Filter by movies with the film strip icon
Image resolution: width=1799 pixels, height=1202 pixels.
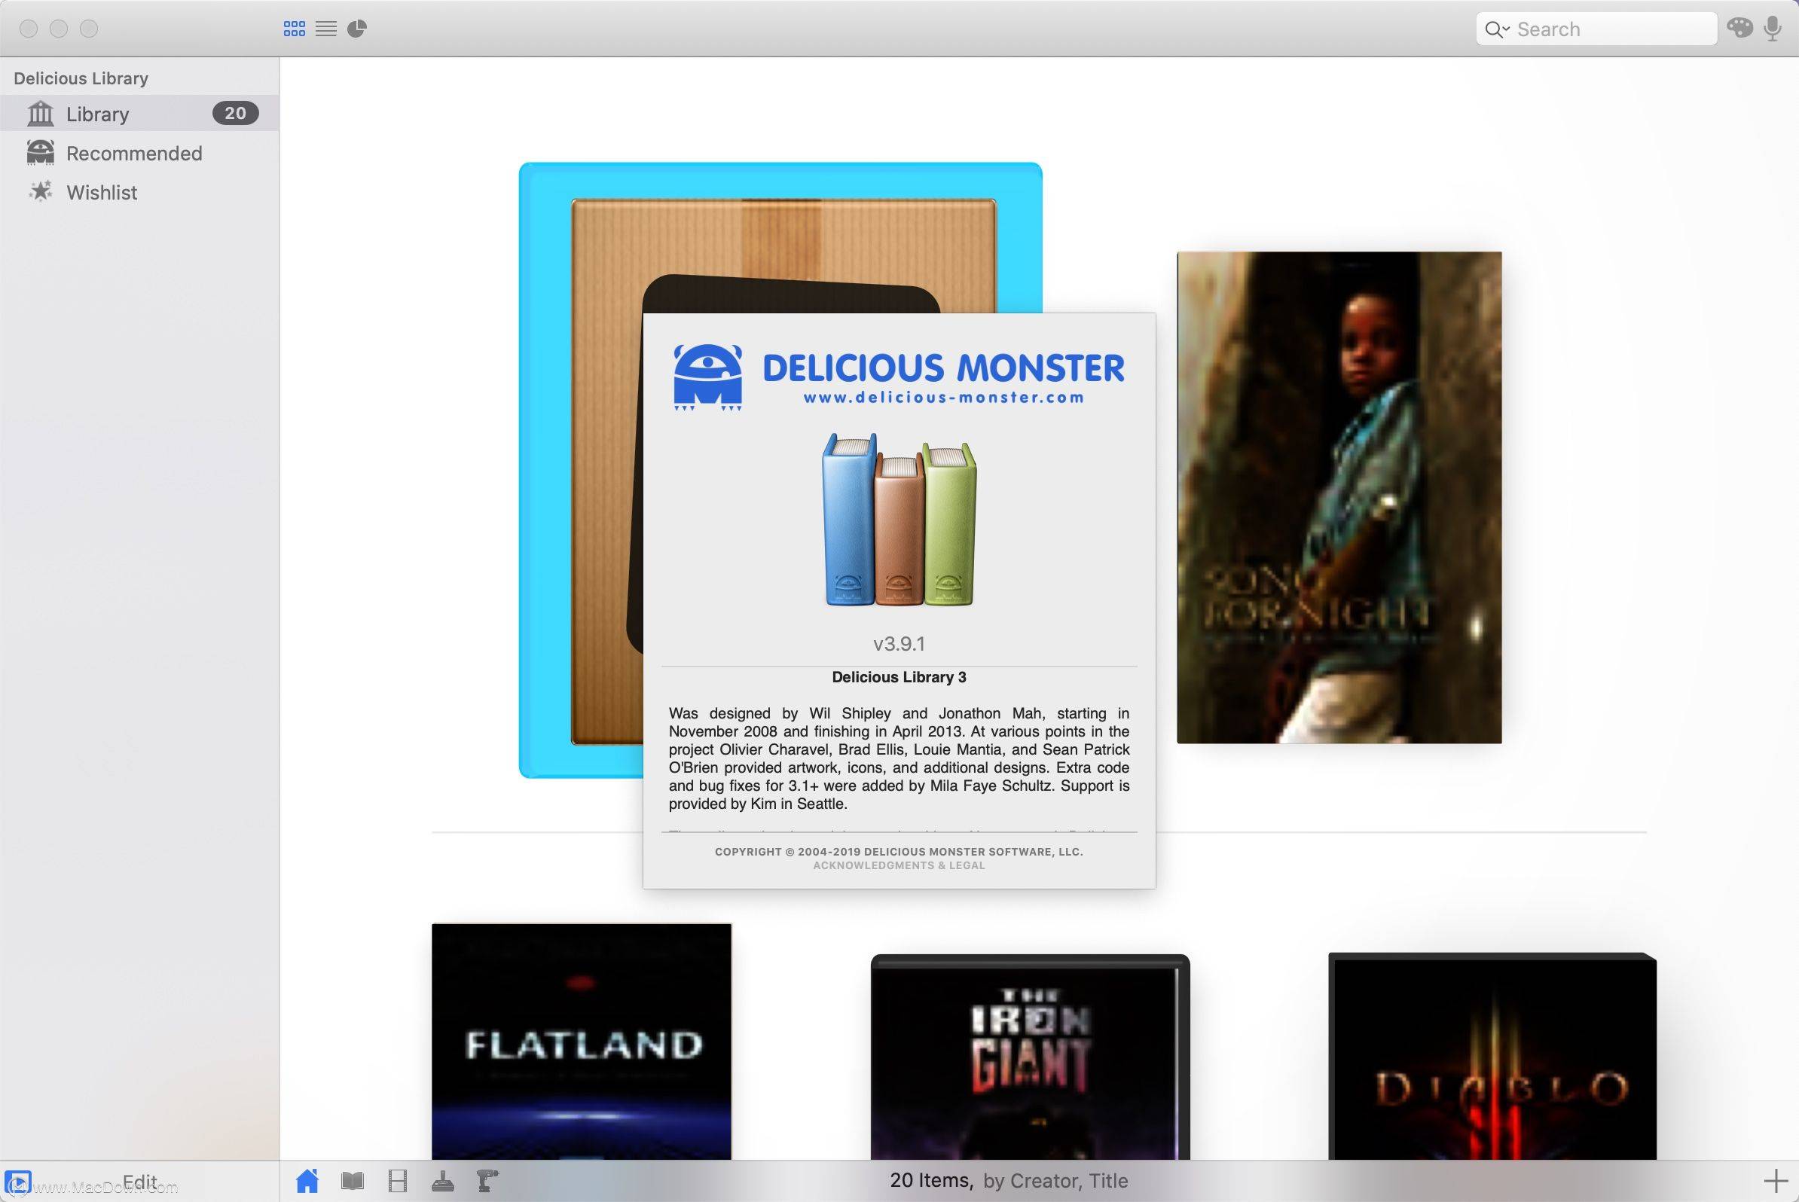point(397,1181)
